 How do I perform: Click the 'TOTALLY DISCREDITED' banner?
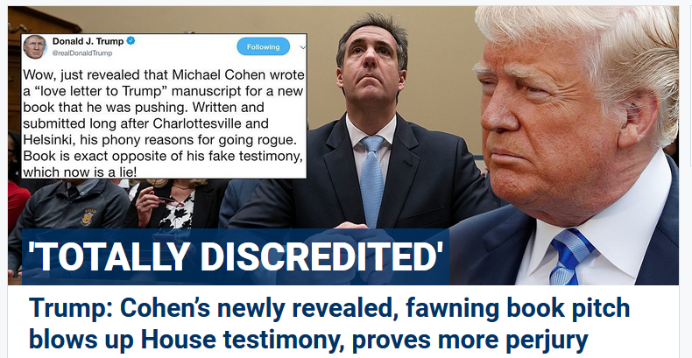[236, 256]
